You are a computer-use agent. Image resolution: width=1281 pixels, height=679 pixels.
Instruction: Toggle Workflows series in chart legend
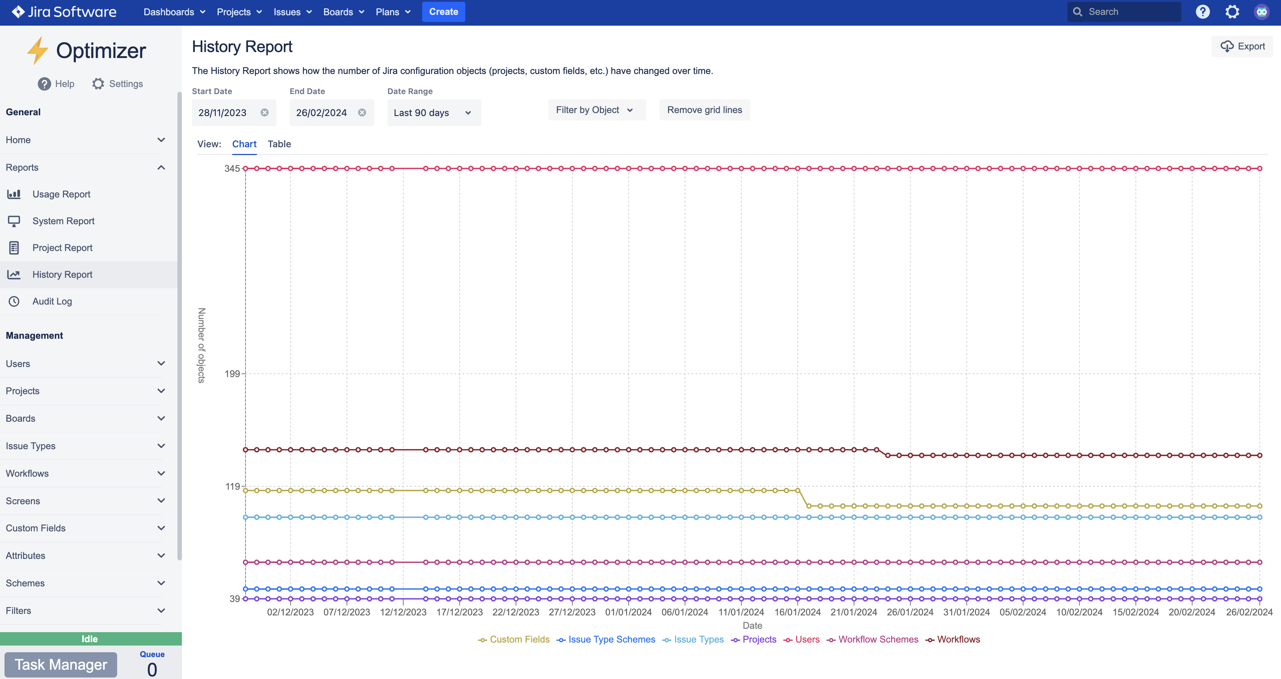click(958, 639)
